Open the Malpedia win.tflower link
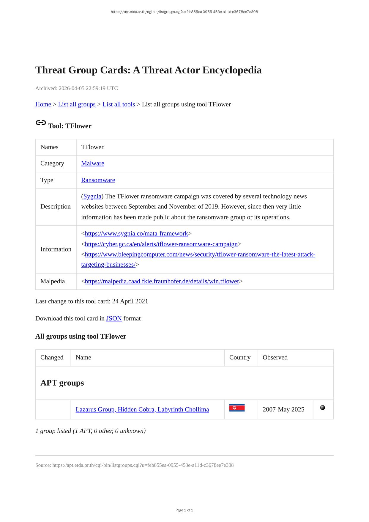 (162, 282)
